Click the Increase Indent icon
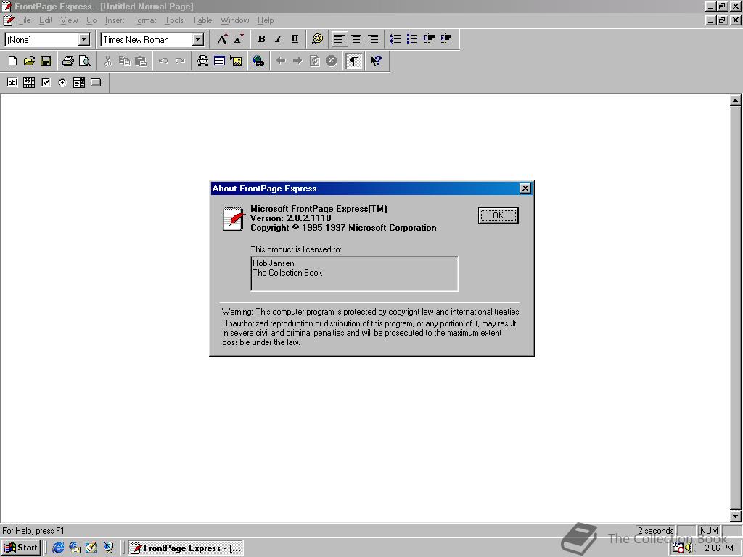 coord(446,39)
